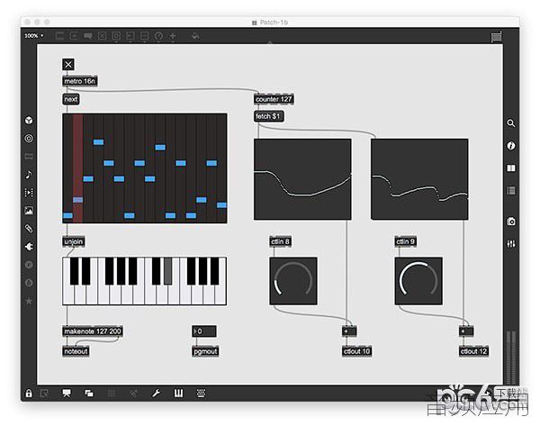540x426 pixels.
Task: Toggle the patcher lock icon
Action: click(x=29, y=394)
